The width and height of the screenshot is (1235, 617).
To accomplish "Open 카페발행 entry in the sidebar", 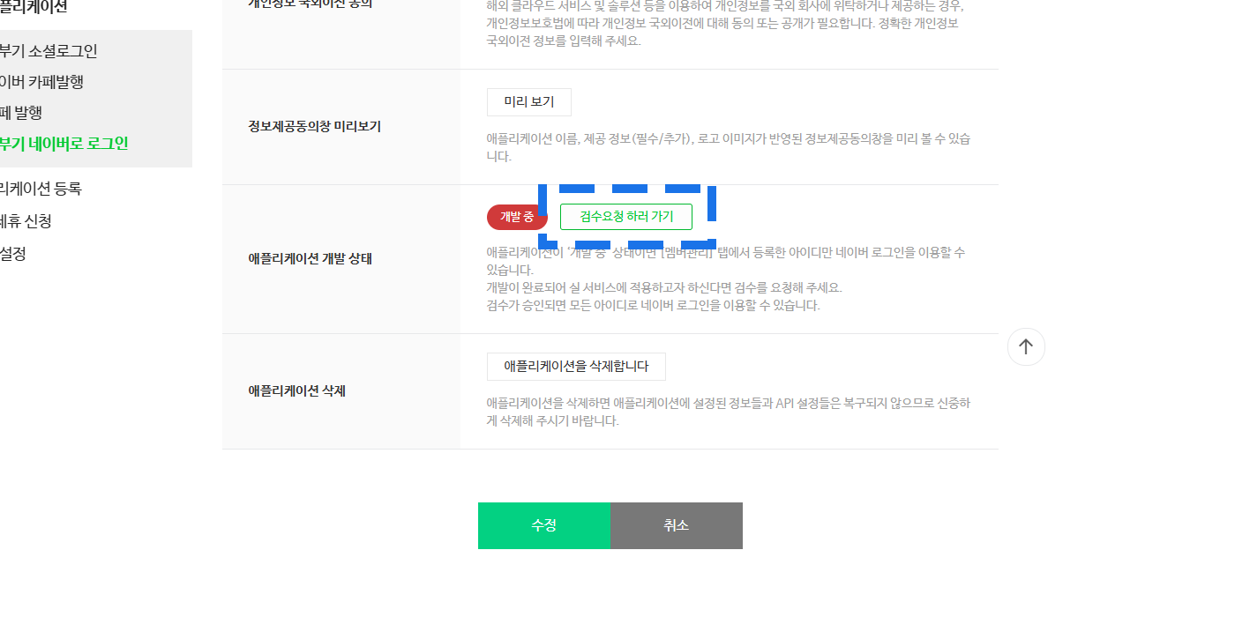I will 41,81.
